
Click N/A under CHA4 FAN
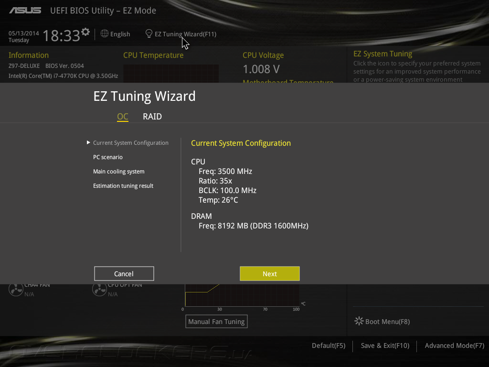[29, 294]
